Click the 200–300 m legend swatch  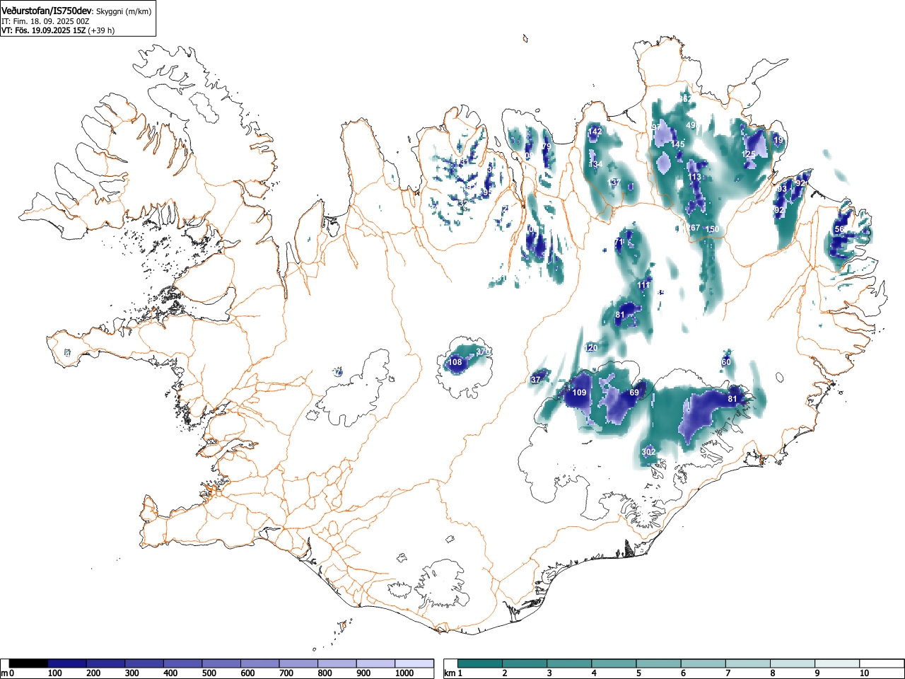106,663
